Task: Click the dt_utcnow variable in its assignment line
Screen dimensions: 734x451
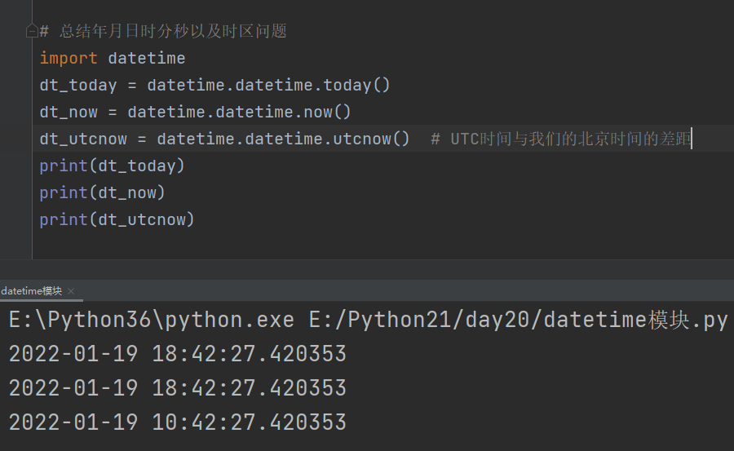Action: click(x=83, y=139)
